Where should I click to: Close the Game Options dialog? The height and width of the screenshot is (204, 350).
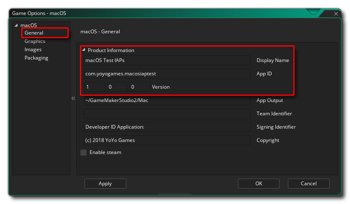(x=336, y=14)
